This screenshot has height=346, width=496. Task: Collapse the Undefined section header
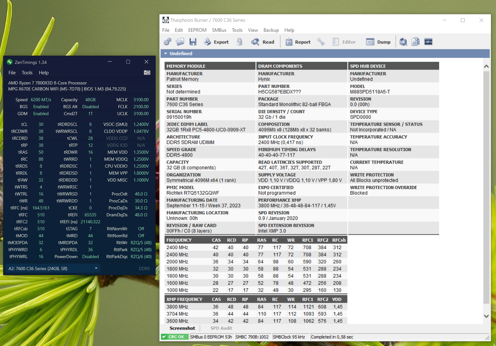[165, 53]
